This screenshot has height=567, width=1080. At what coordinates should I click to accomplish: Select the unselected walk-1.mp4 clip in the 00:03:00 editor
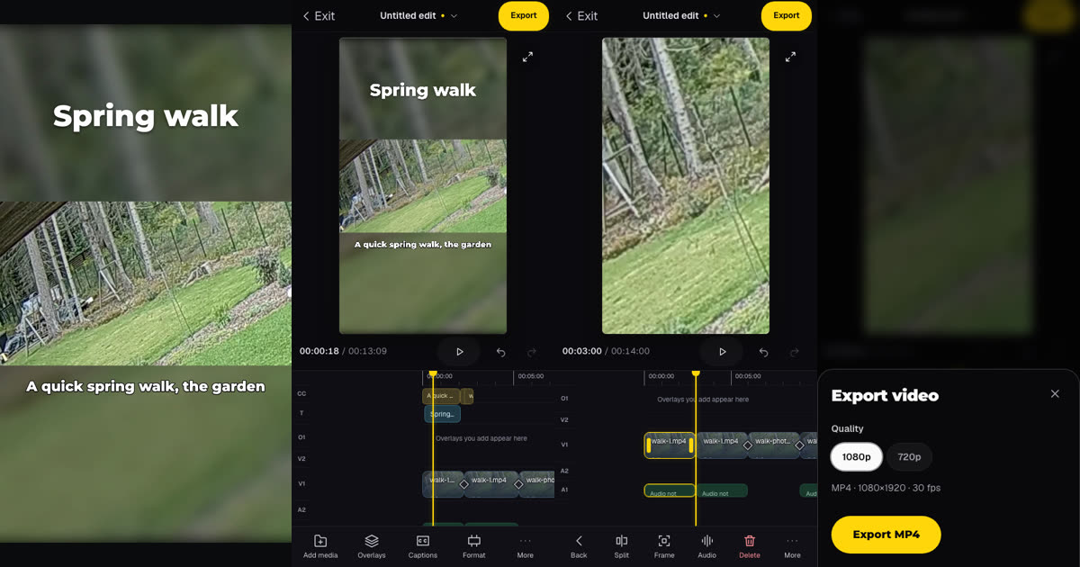coord(721,445)
